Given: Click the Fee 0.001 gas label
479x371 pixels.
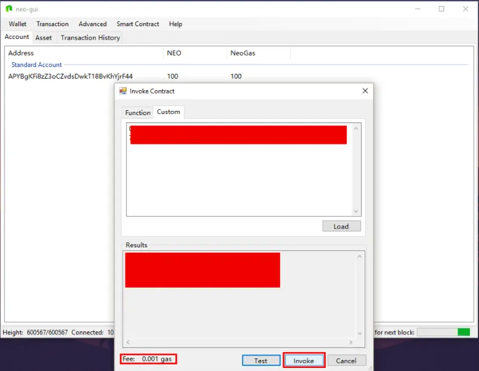Looking at the screenshot, I should point(148,359).
